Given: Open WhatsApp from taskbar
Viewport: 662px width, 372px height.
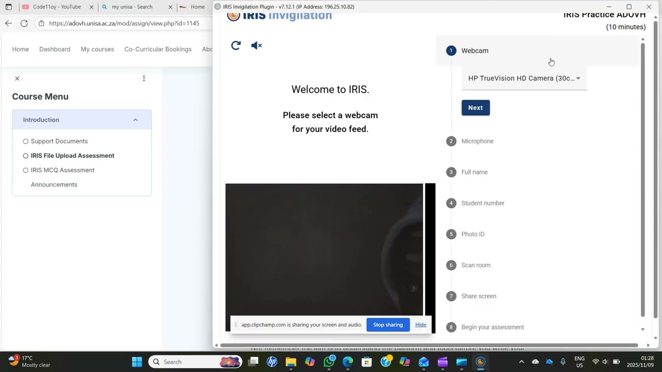Looking at the screenshot, I should (x=329, y=362).
